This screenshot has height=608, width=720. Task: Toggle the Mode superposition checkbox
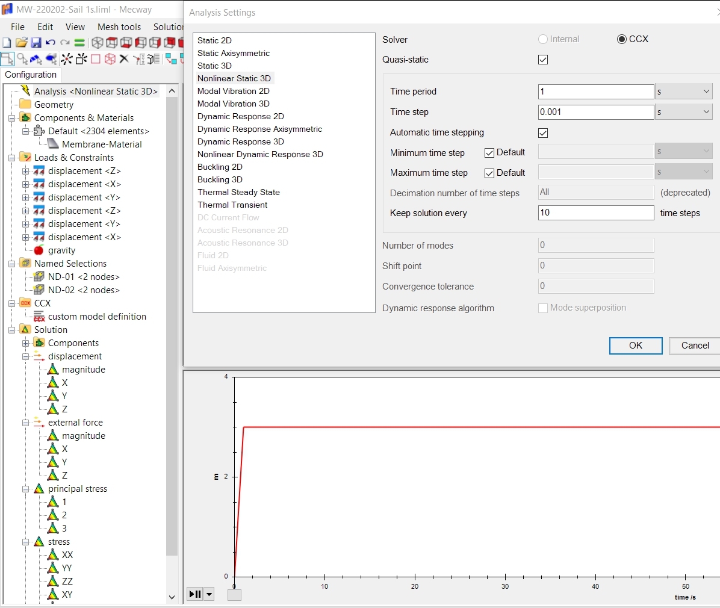[543, 308]
